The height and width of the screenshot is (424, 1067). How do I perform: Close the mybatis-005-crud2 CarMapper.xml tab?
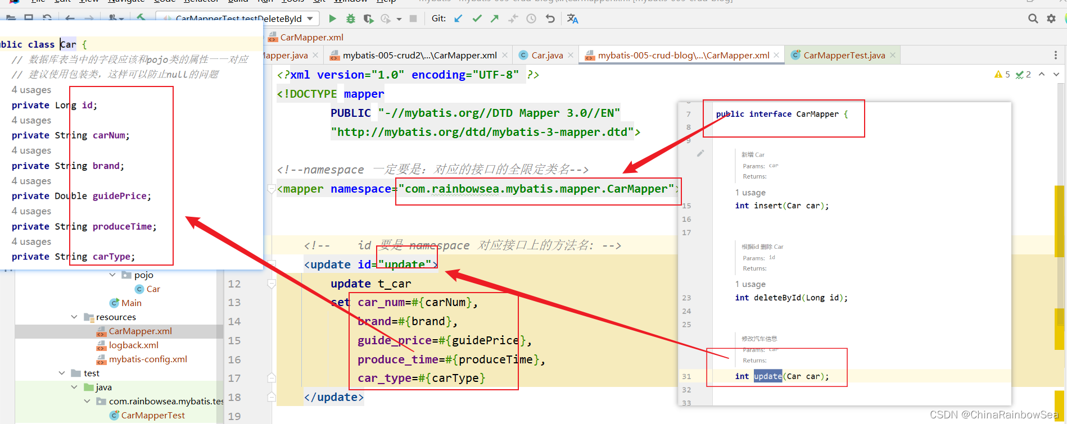[505, 55]
